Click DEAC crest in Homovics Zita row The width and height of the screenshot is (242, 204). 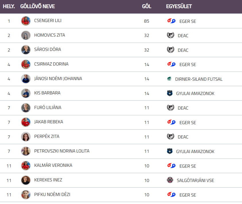pyautogui.click(x=170, y=35)
